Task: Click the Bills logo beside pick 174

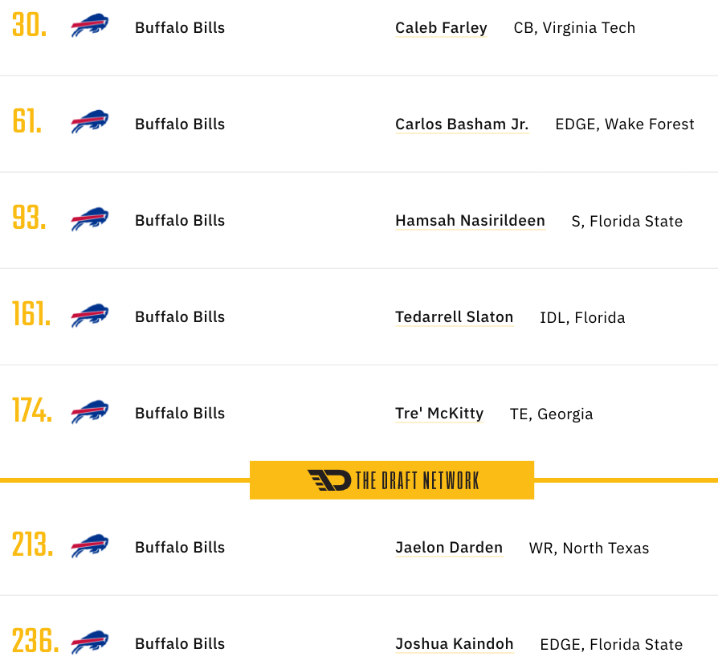Action: point(90,412)
